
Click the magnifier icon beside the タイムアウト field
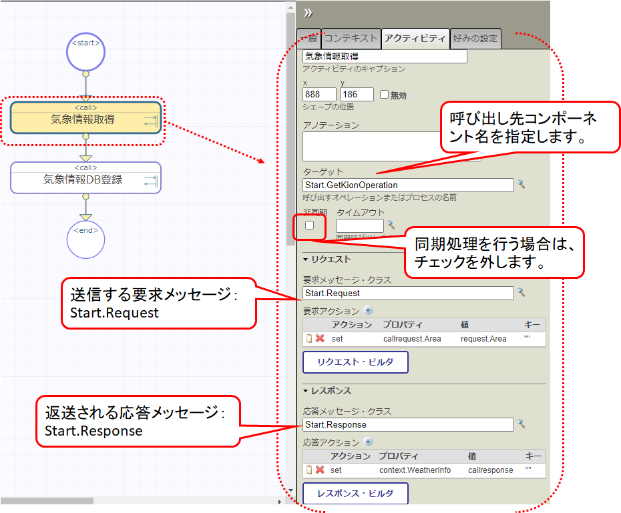391,225
